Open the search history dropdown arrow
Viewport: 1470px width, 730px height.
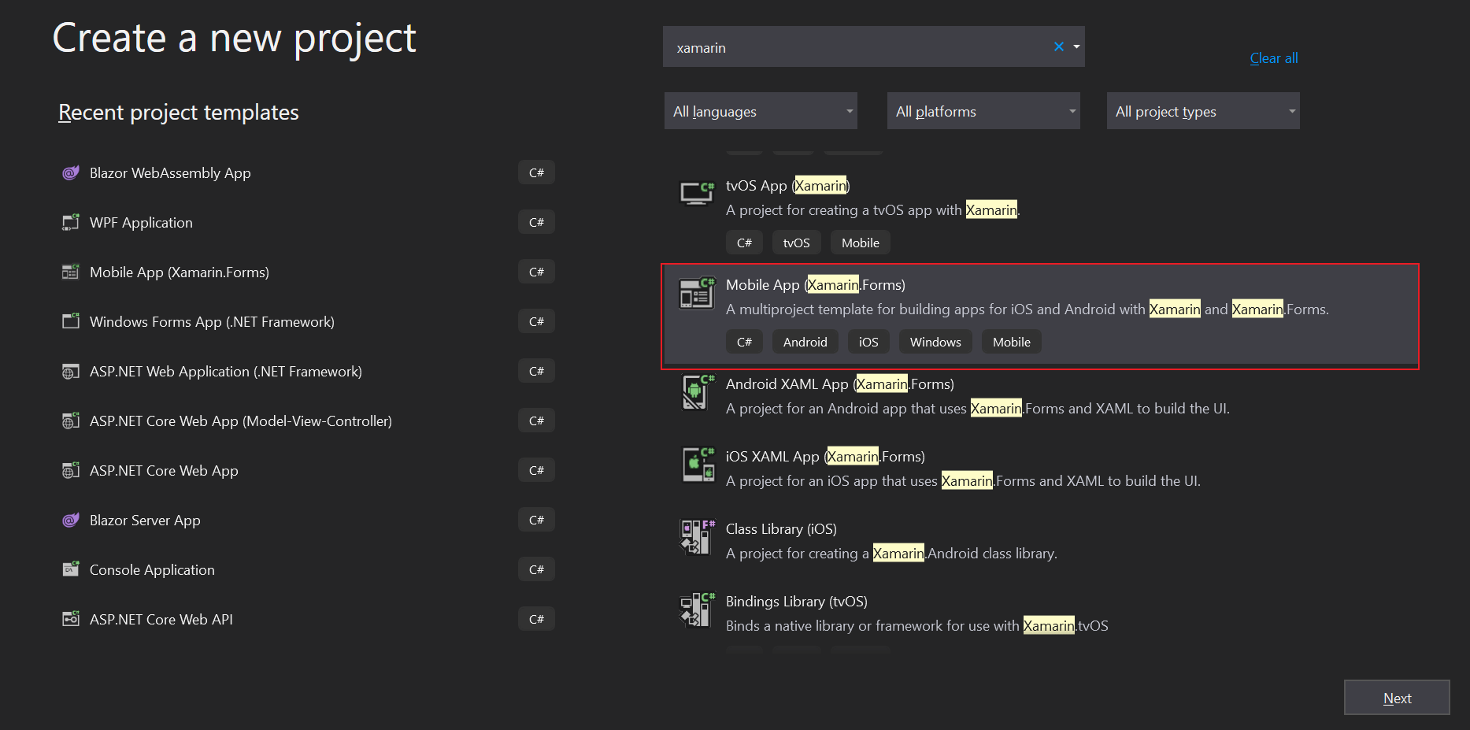[x=1076, y=46]
